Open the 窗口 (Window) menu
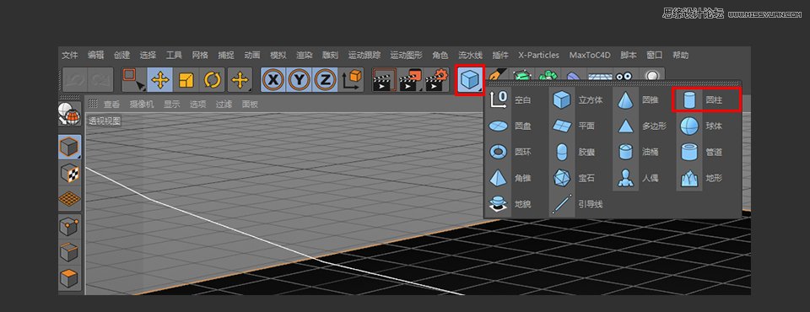 tap(655, 56)
